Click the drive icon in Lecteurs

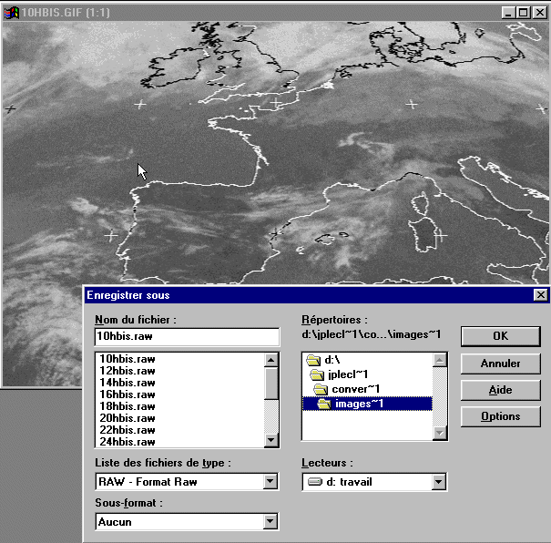[315, 483]
